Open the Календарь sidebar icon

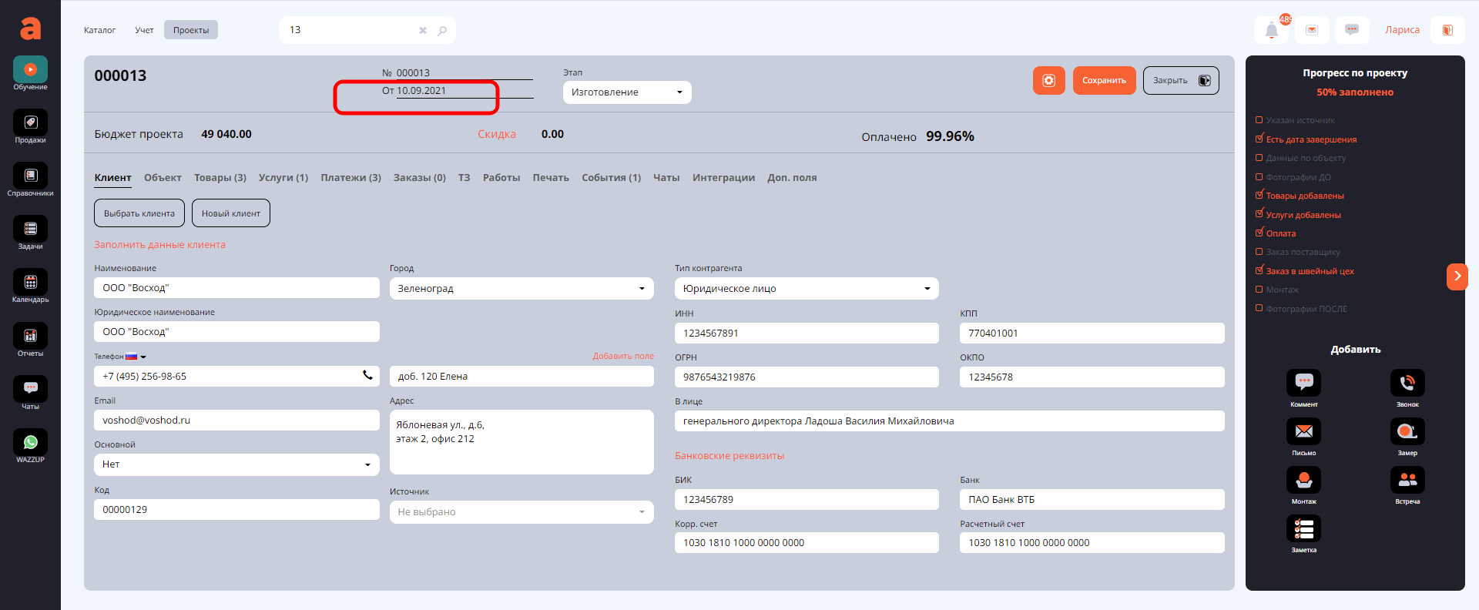[30, 283]
